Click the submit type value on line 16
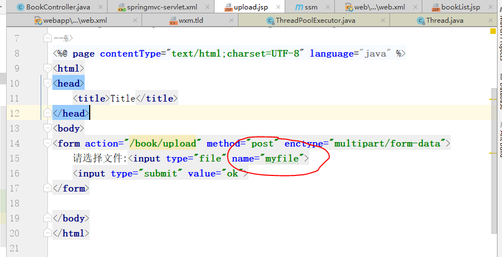Viewport: 502px width, 257px height. (x=160, y=173)
